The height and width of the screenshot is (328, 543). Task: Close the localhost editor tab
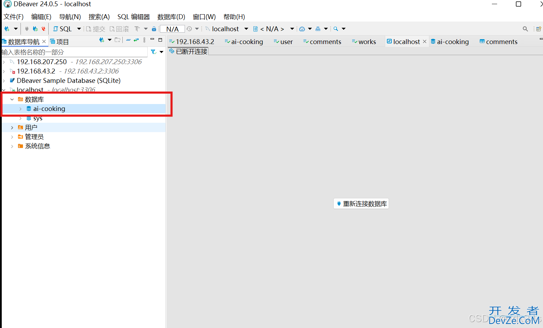[424, 42]
